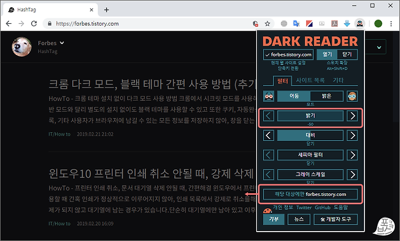400x241 pixels.
Task: Click the 대비 slider bar
Action: (x=310, y=135)
